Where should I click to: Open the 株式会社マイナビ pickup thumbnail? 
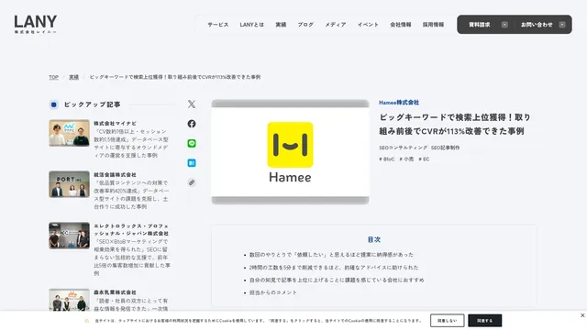(x=69, y=133)
